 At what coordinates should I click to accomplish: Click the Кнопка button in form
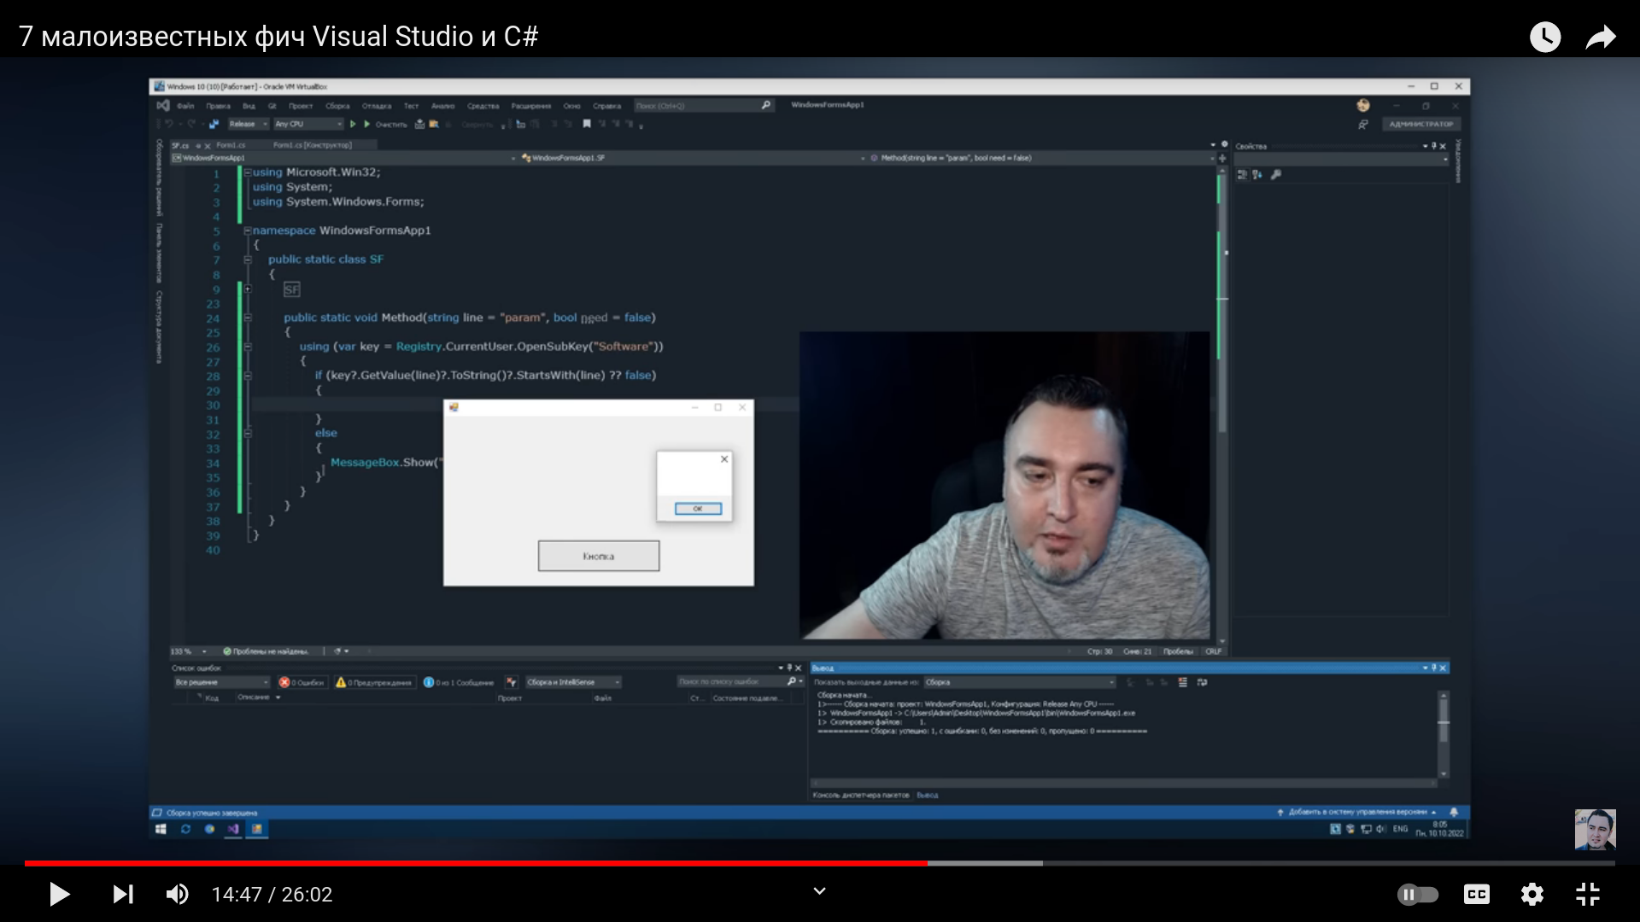[598, 556]
